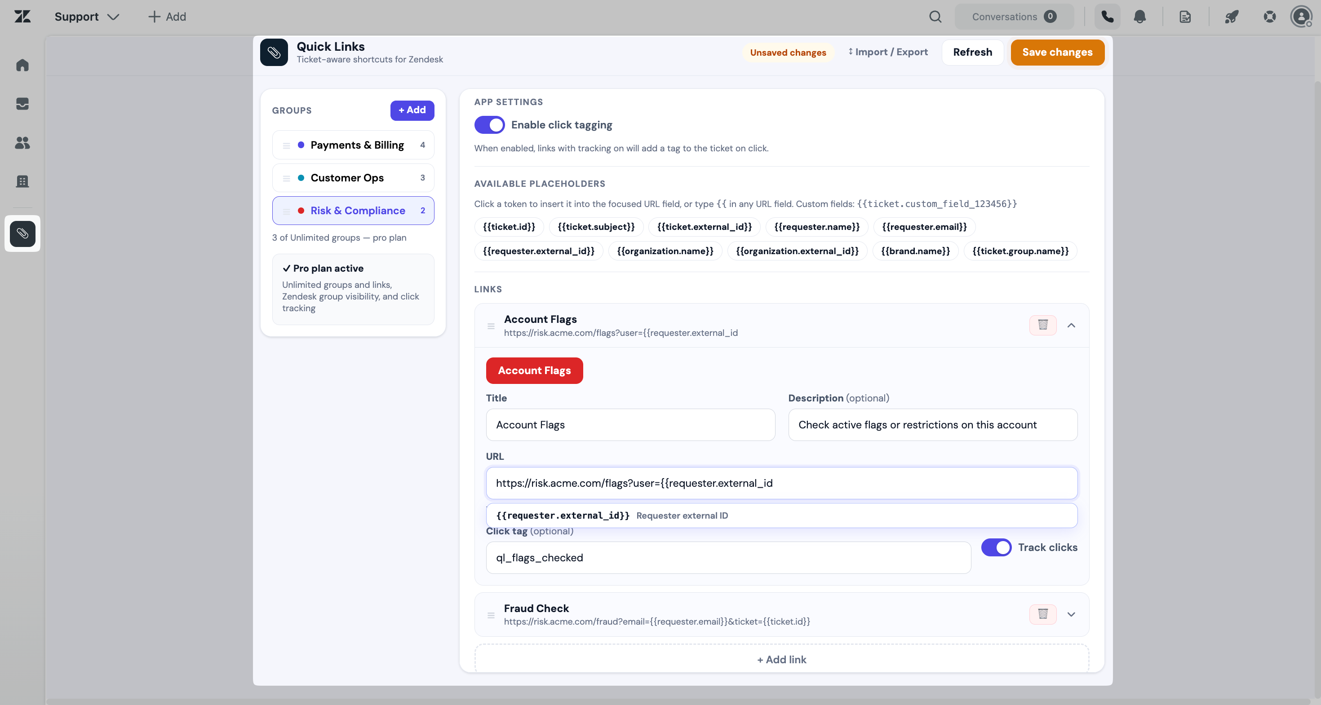
Task: Delete the Account Flags link with trash icon
Action: click(x=1042, y=325)
